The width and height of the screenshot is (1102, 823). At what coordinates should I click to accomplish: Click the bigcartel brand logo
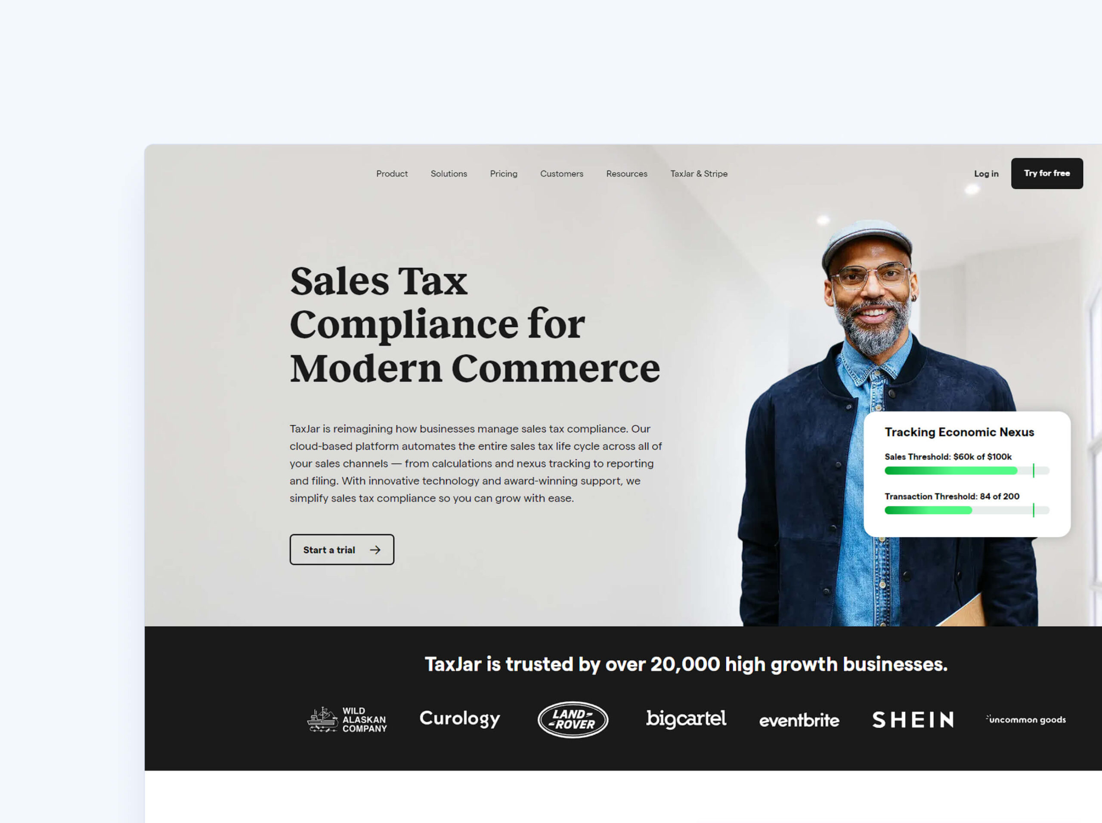coord(684,718)
